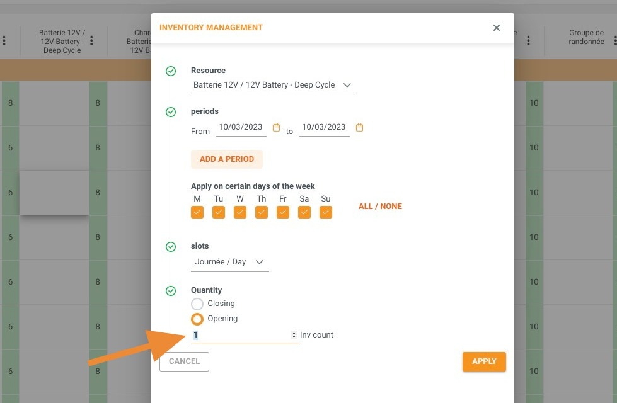Viewport: 617px width, 403px height.
Task: Click the Groupe de randonnée column header
Action: point(586,37)
